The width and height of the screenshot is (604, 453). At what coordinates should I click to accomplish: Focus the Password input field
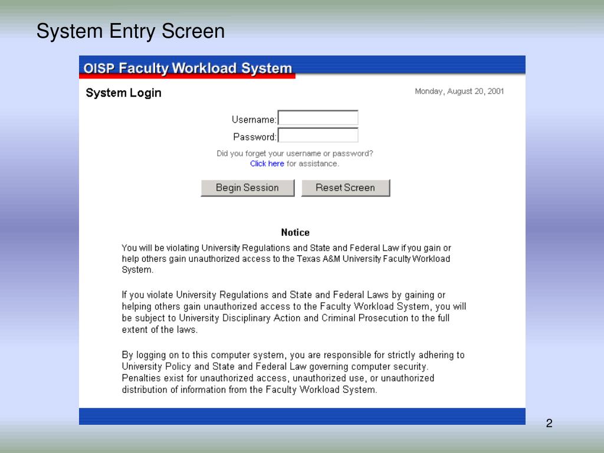click(x=318, y=135)
